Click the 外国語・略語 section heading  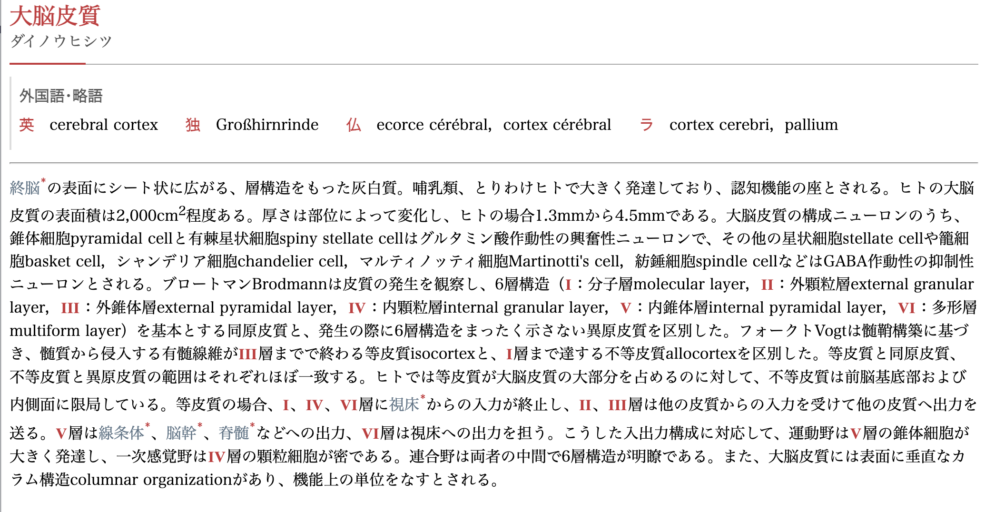click(x=61, y=96)
